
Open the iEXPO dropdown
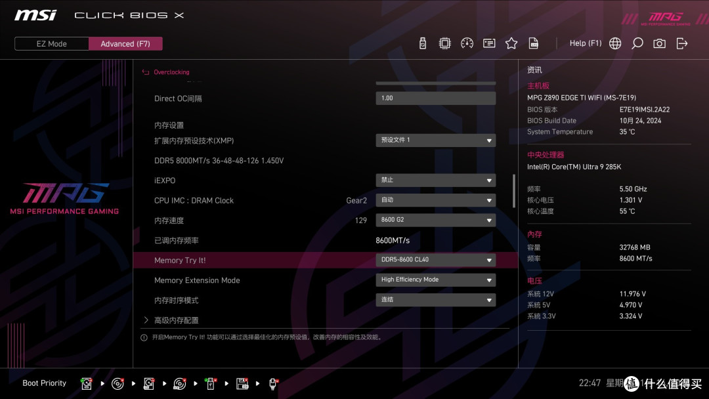click(x=435, y=180)
